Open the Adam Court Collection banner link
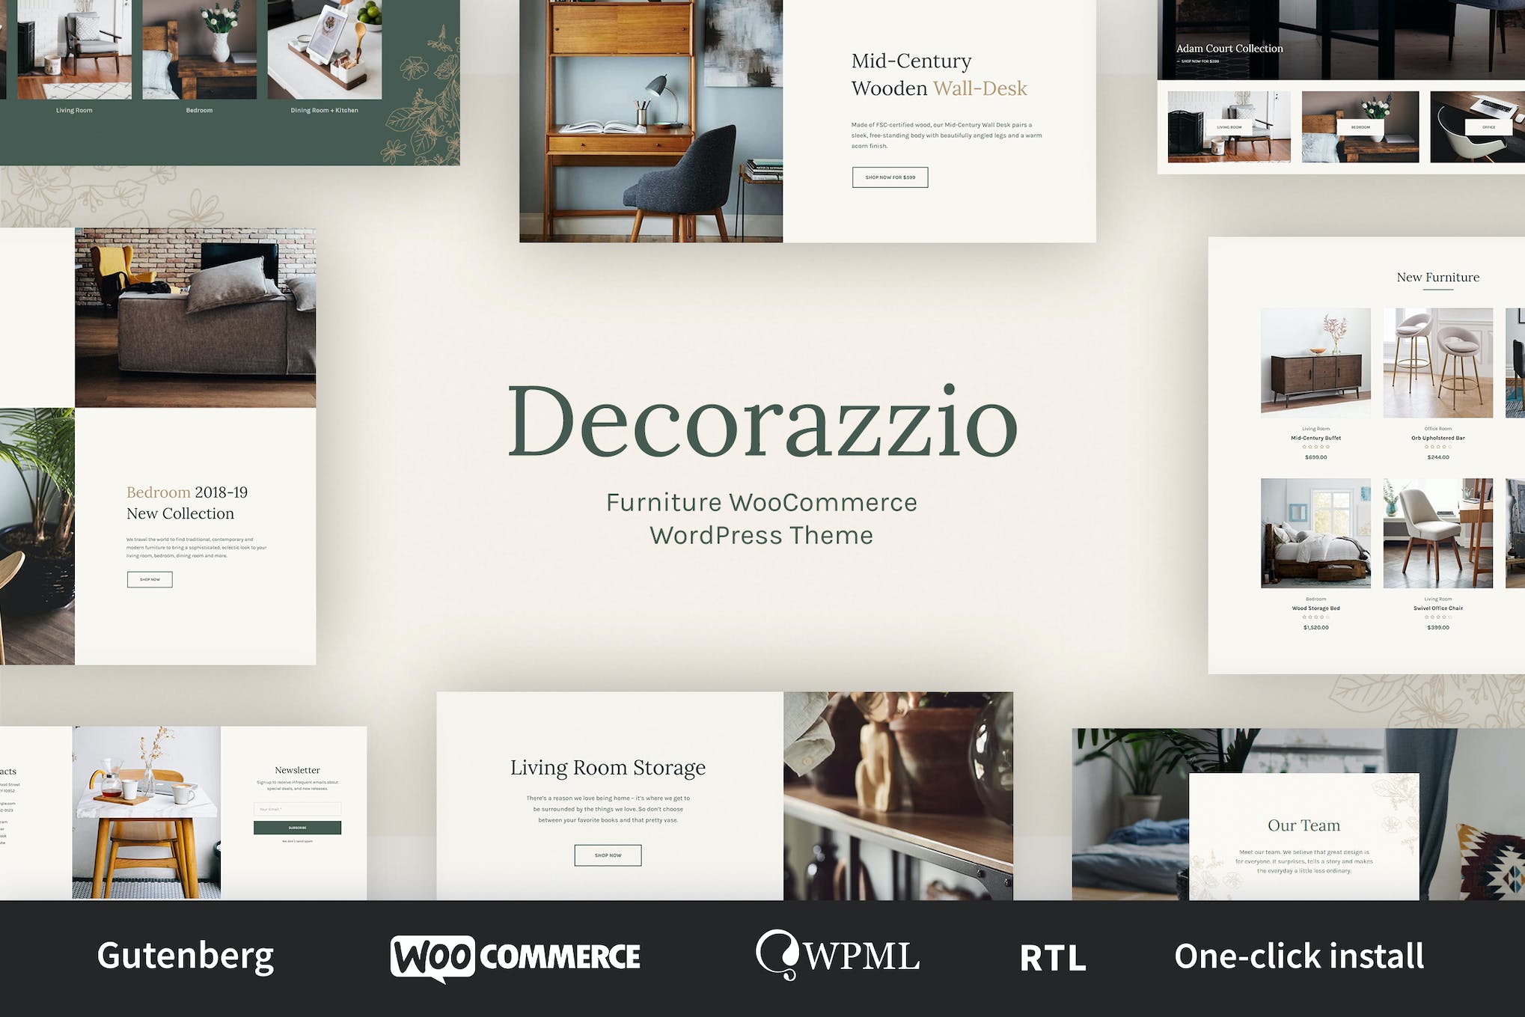Image resolution: width=1525 pixels, height=1017 pixels. tap(1229, 49)
